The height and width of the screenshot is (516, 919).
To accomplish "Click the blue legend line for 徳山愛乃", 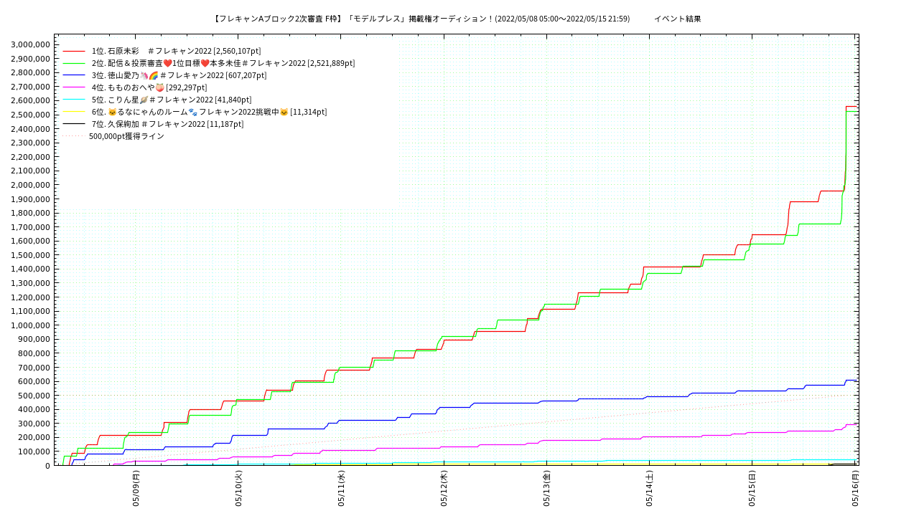I will click(x=74, y=75).
